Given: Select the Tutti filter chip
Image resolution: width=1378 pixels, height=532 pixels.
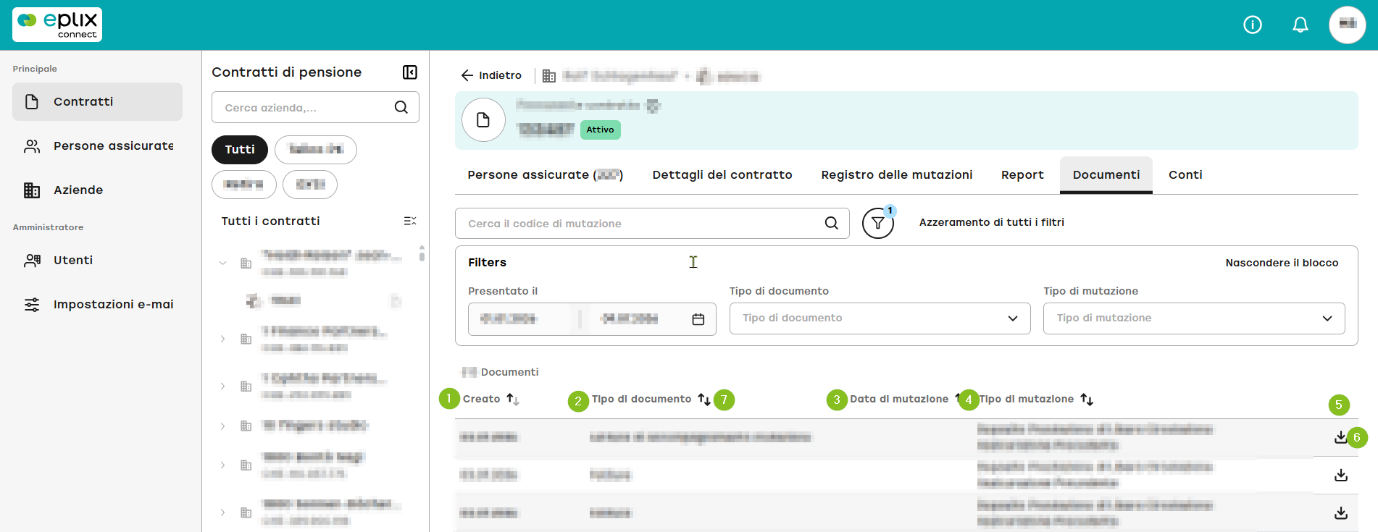Looking at the screenshot, I should point(240,149).
